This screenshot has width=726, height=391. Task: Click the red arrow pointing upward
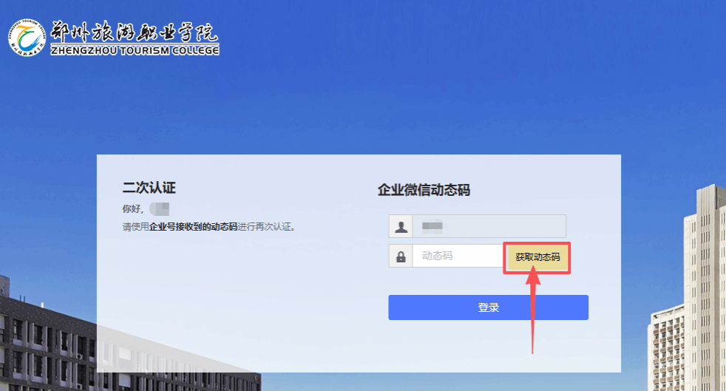pos(534,310)
